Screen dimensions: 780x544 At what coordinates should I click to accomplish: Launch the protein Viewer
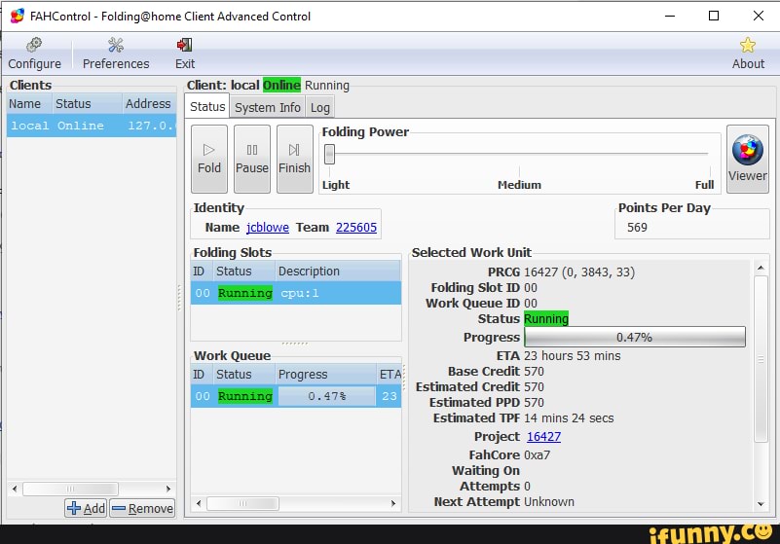[x=747, y=159]
